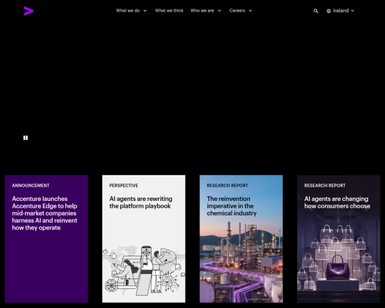Click the PERSPECTIVE card label
The image size is (385, 308).
point(124,185)
